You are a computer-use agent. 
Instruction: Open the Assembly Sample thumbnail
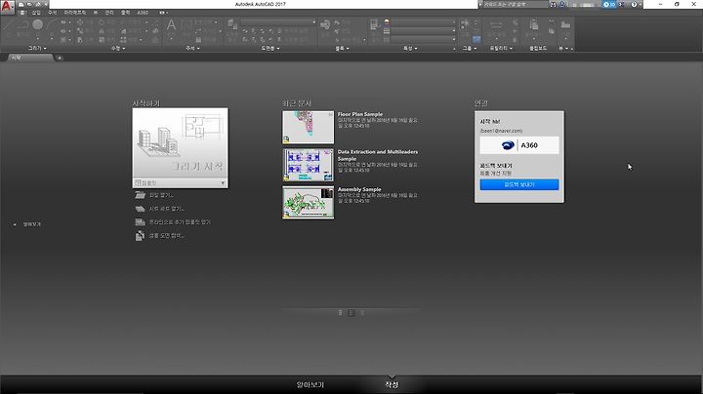click(308, 203)
